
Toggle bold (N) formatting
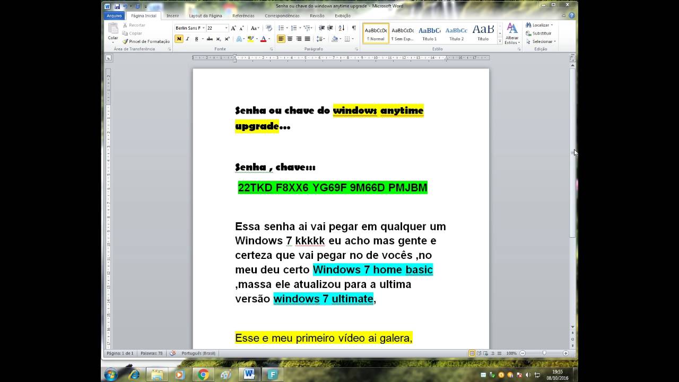(x=179, y=39)
